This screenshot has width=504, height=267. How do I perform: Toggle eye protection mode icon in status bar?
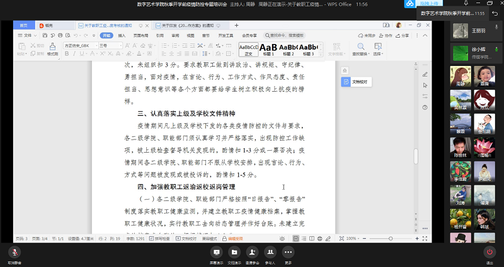coord(282,239)
